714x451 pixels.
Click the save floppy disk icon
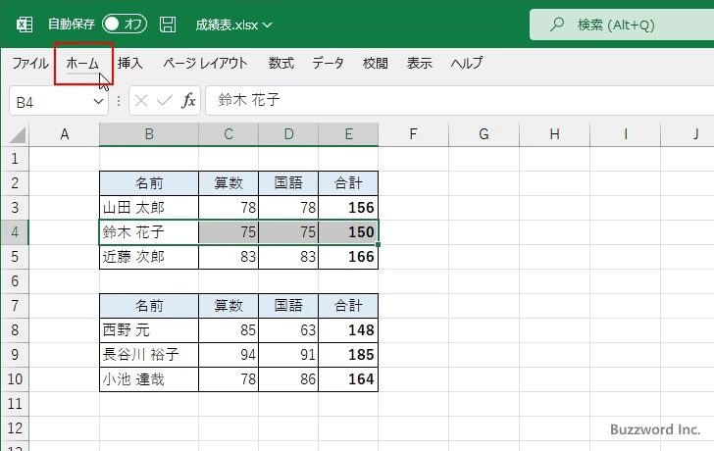click(168, 25)
